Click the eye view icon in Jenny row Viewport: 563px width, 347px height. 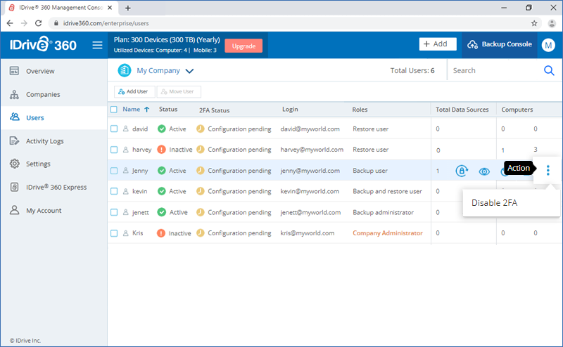[484, 171]
